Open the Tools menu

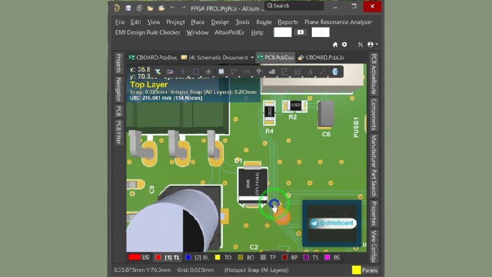click(242, 22)
